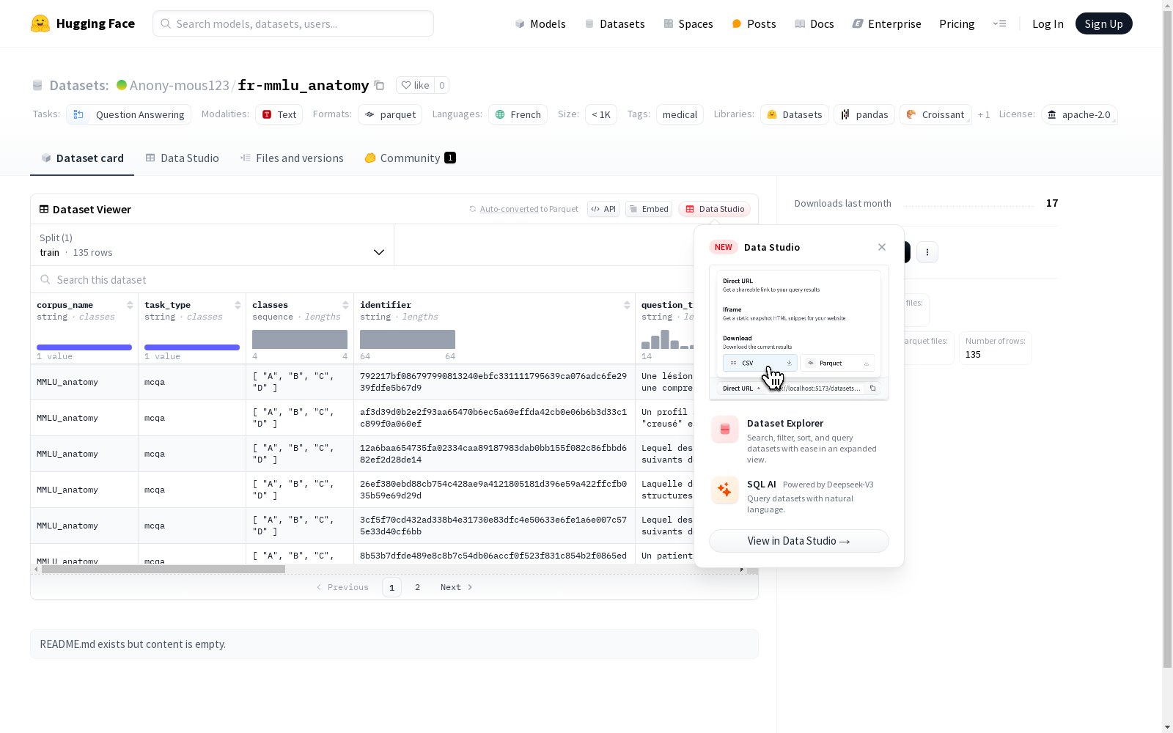
Task: Click the Dataset Explorer icon
Action: 725,430
